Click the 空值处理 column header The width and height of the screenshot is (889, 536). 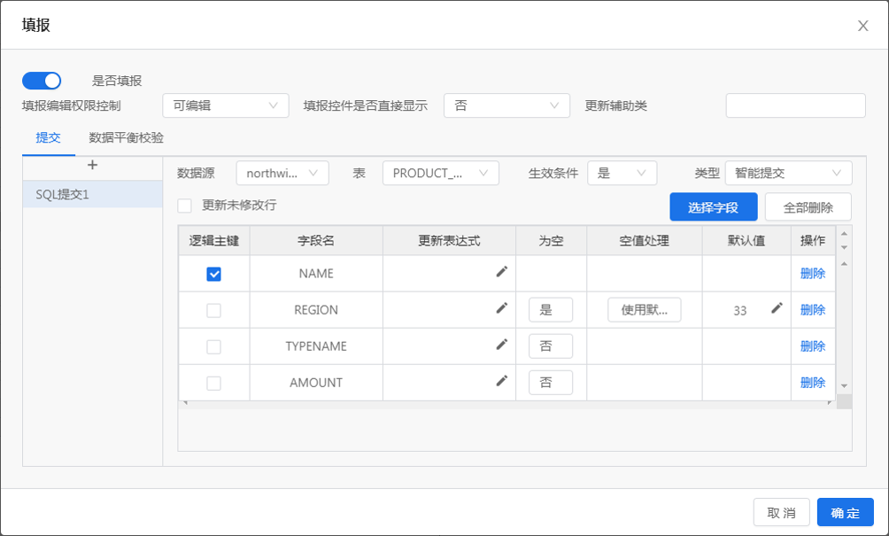pos(644,240)
